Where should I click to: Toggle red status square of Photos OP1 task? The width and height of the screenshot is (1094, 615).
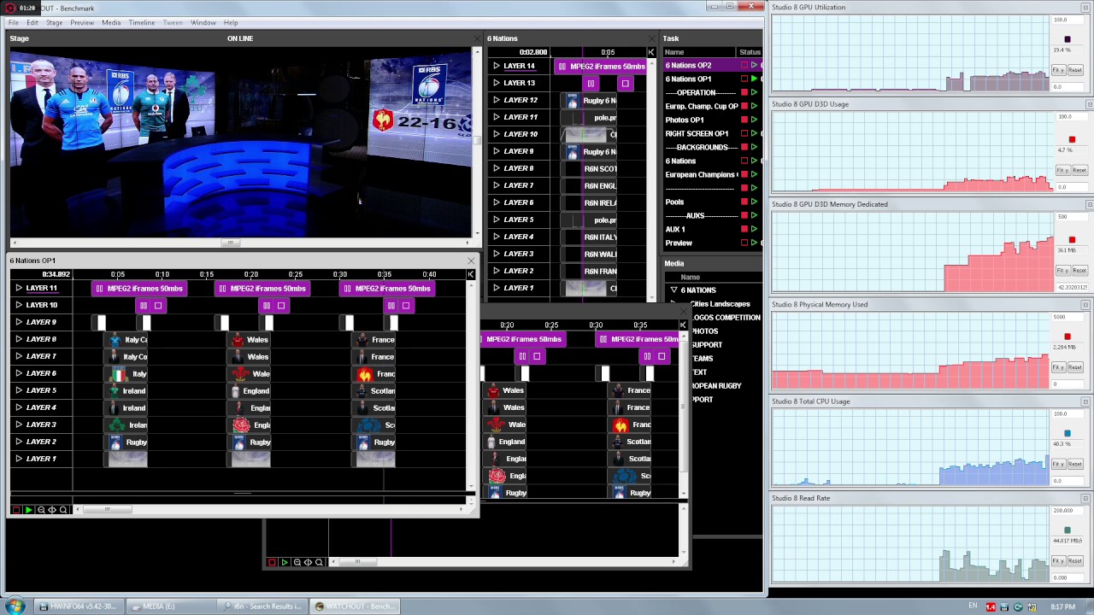click(x=744, y=120)
